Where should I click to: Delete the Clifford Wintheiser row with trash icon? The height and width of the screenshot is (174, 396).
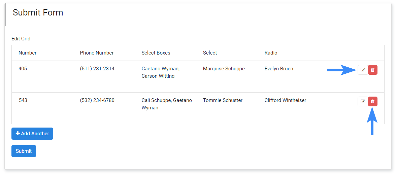coord(372,102)
